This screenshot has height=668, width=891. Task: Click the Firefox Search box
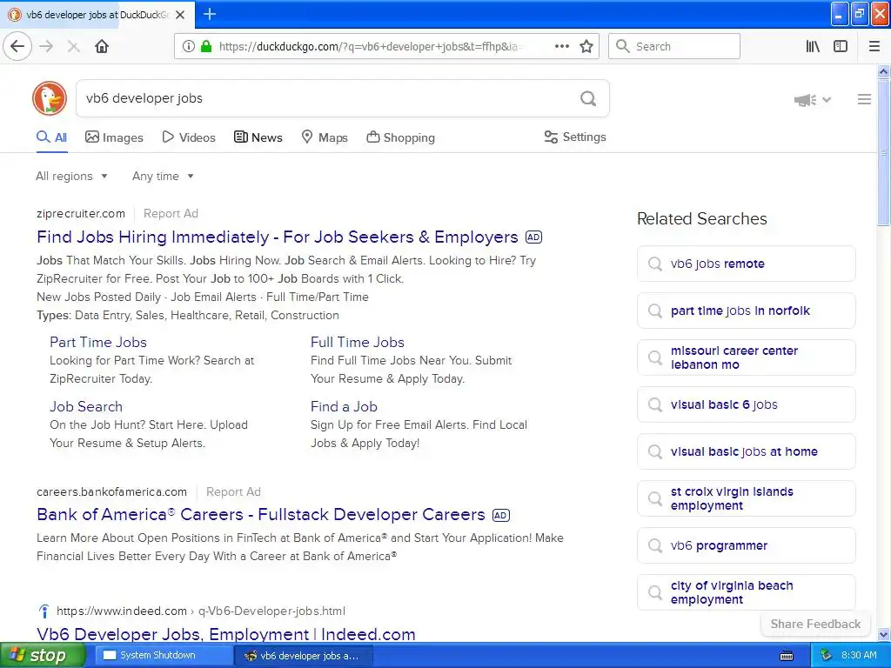tap(674, 46)
